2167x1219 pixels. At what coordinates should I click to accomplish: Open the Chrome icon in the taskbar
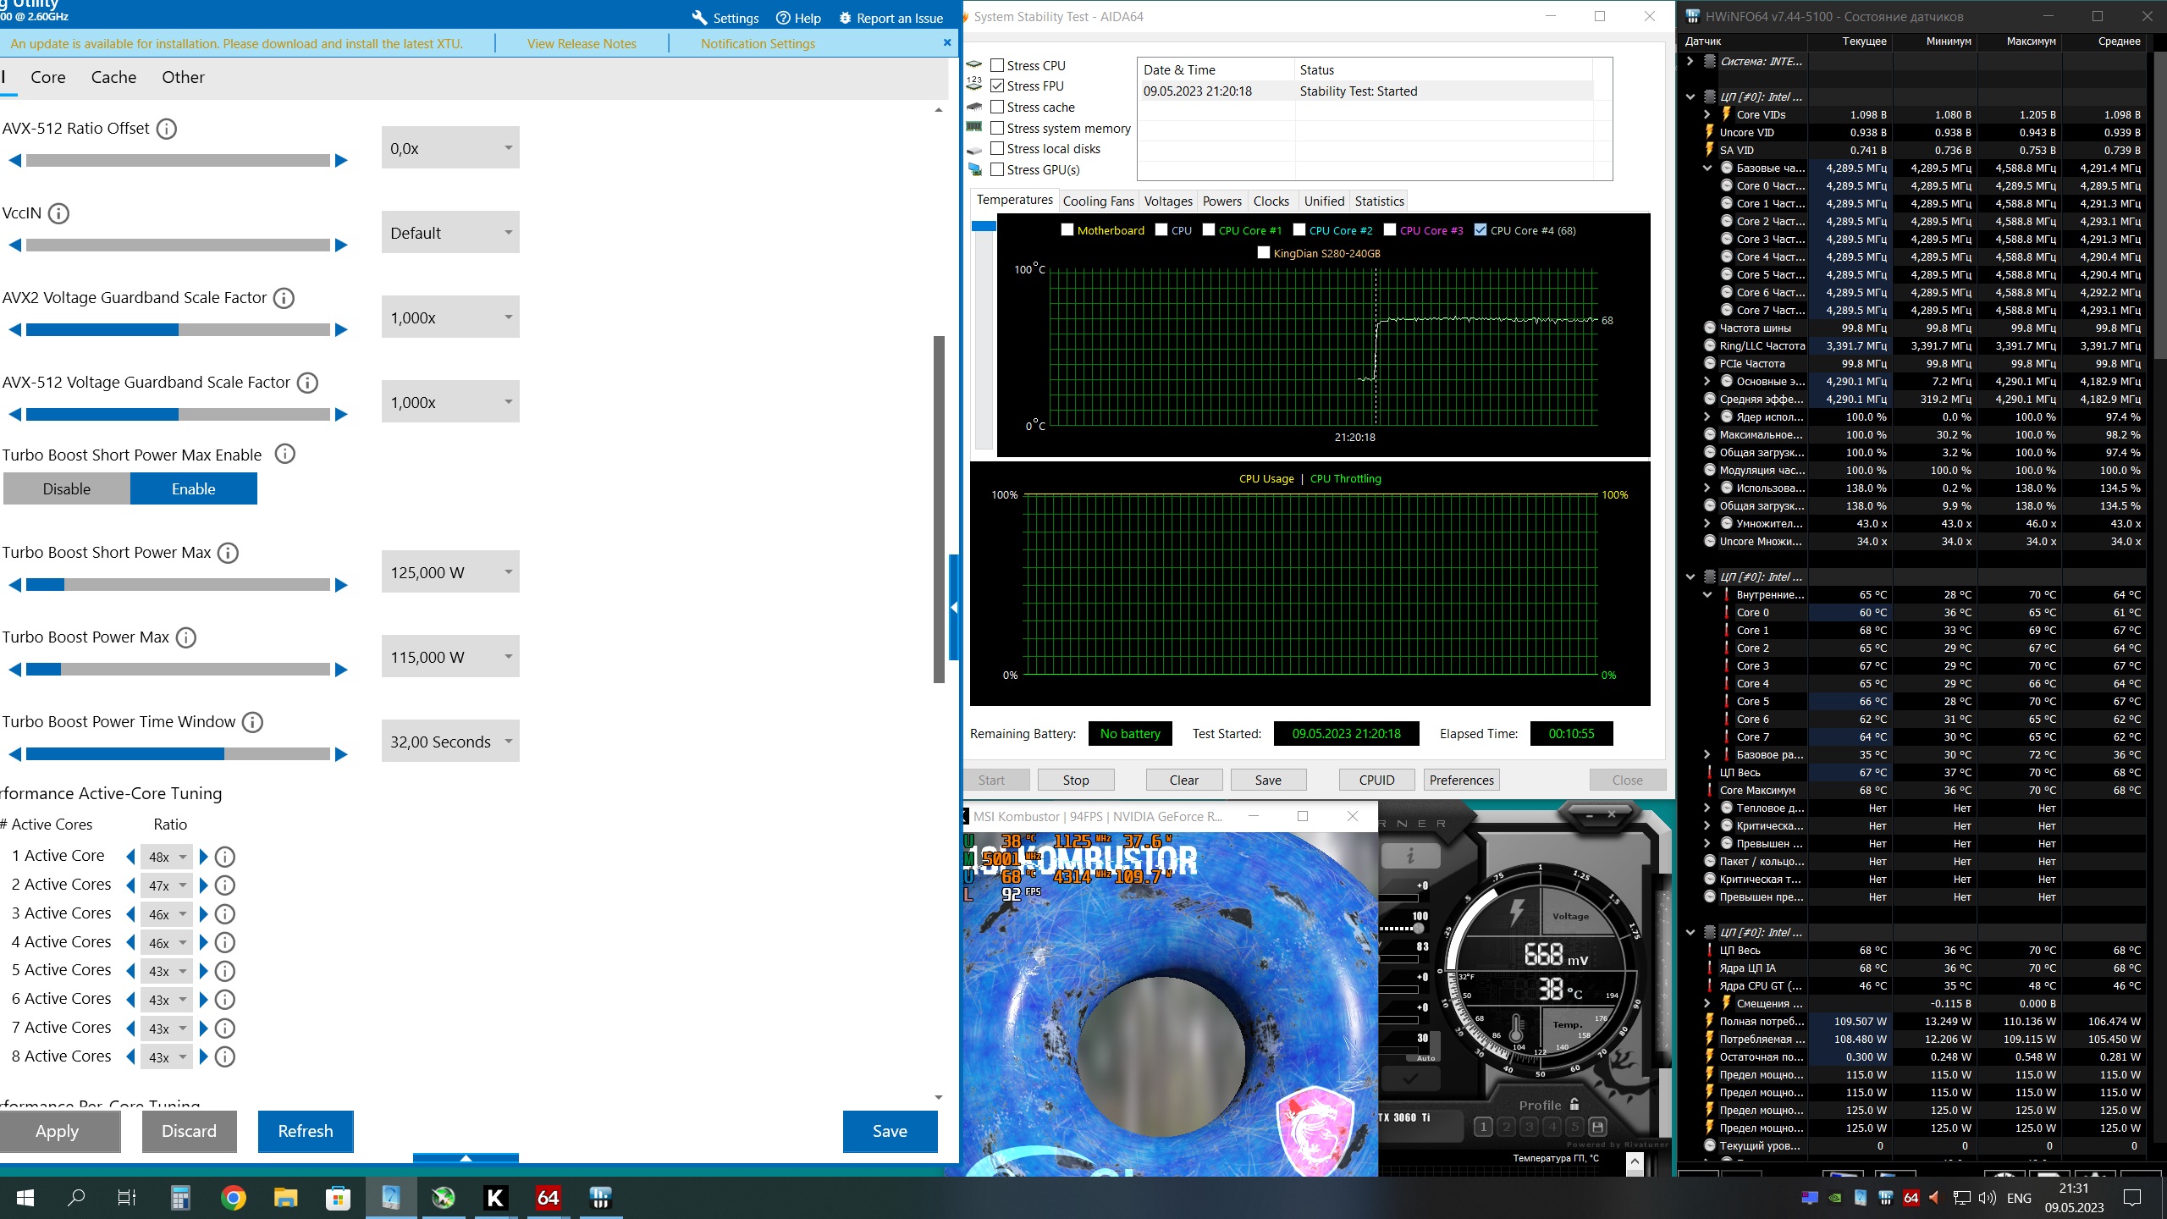233,1198
